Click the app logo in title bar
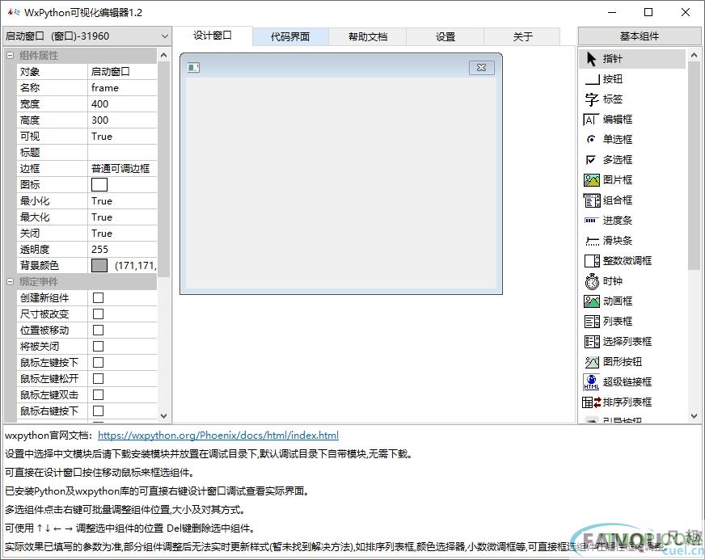This screenshot has height=560, width=705. [x=14, y=12]
